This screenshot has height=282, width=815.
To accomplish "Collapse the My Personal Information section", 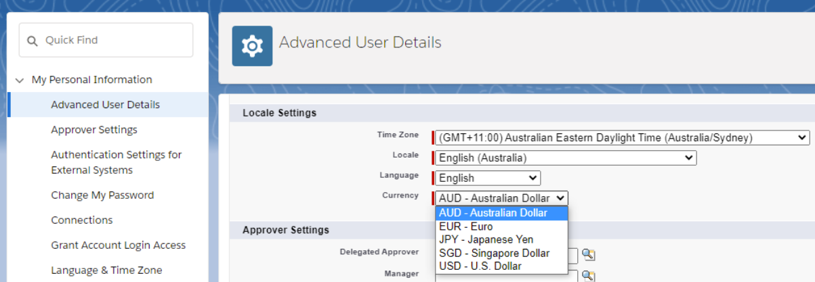I will pos(20,80).
